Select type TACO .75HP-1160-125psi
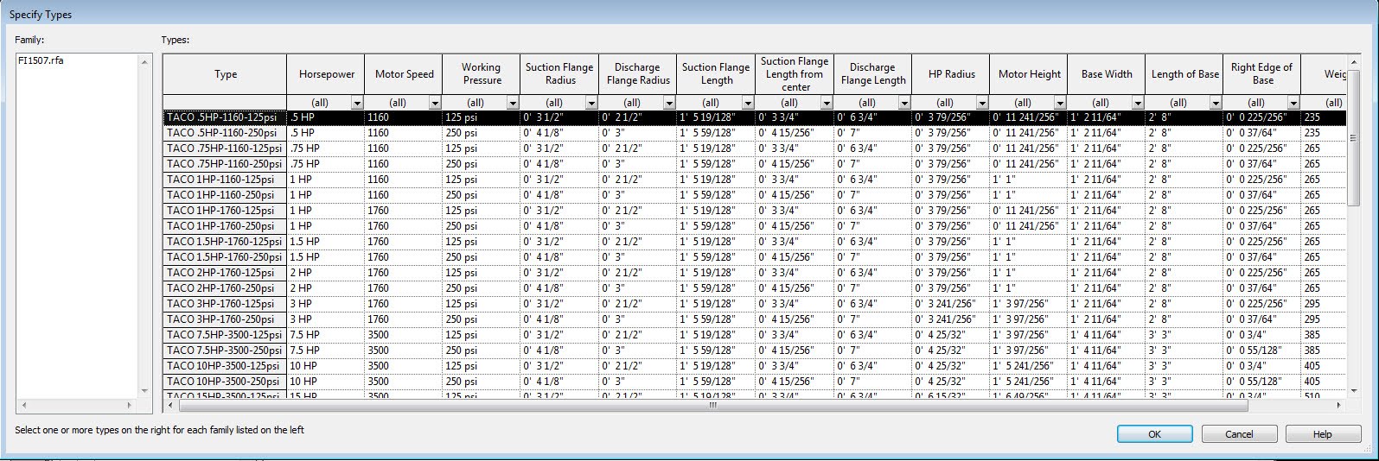 click(225, 148)
